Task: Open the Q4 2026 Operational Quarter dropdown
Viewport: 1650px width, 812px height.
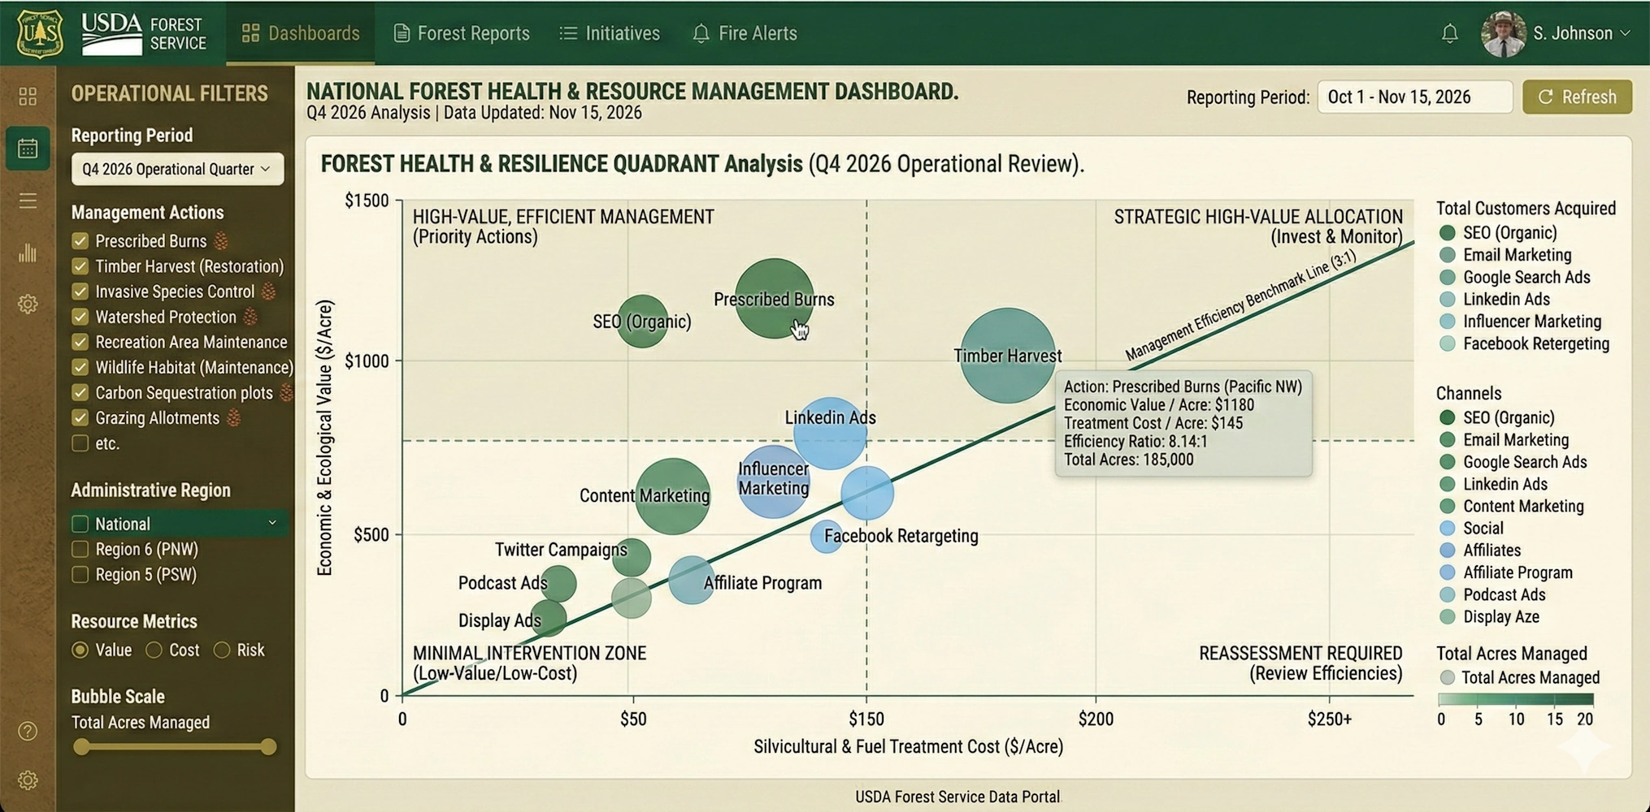Action: click(x=176, y=169)
